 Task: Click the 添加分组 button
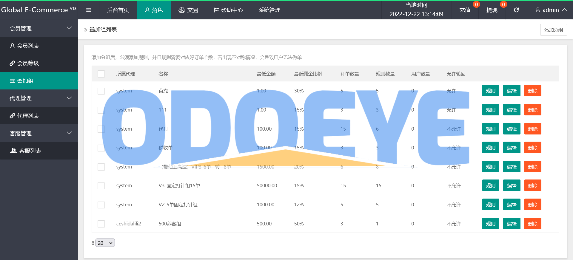553,30
